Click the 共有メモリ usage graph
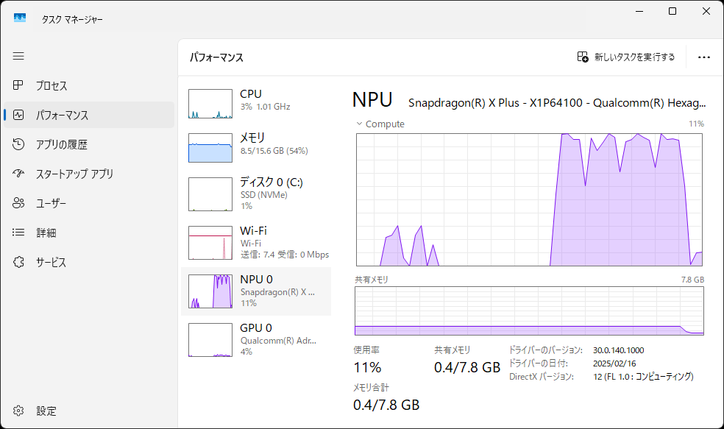 click(529, 311)
